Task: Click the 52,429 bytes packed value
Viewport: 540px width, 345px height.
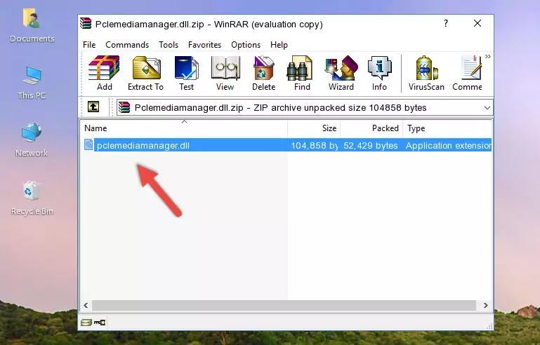Action: click(x=370, y=145)
